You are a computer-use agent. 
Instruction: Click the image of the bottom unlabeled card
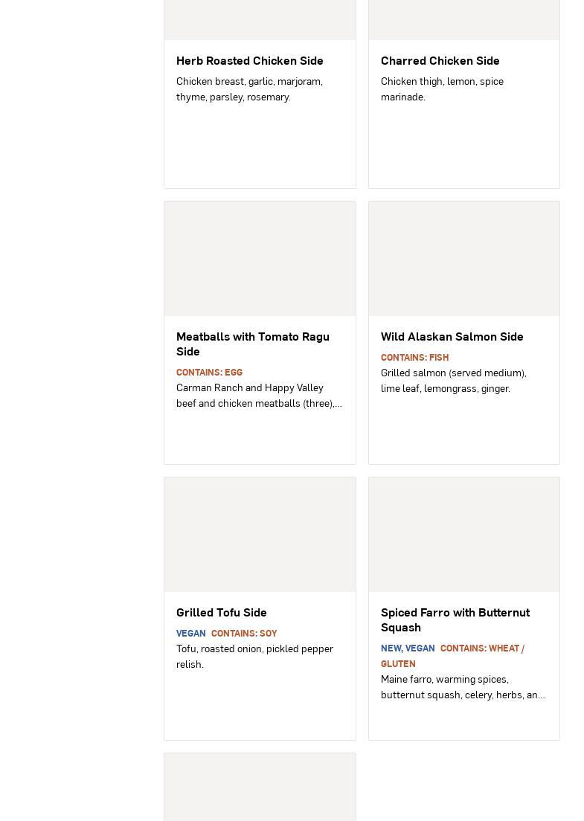pyautogui.click(x=260, y=787)
